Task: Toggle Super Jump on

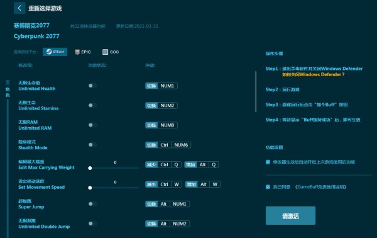Action: click(92, 204)
